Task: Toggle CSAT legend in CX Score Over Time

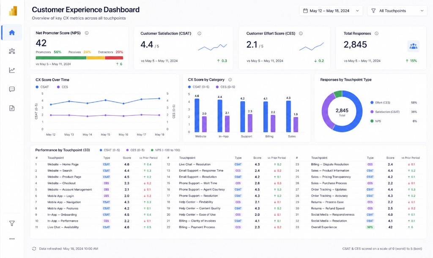Action: (42, 87)
